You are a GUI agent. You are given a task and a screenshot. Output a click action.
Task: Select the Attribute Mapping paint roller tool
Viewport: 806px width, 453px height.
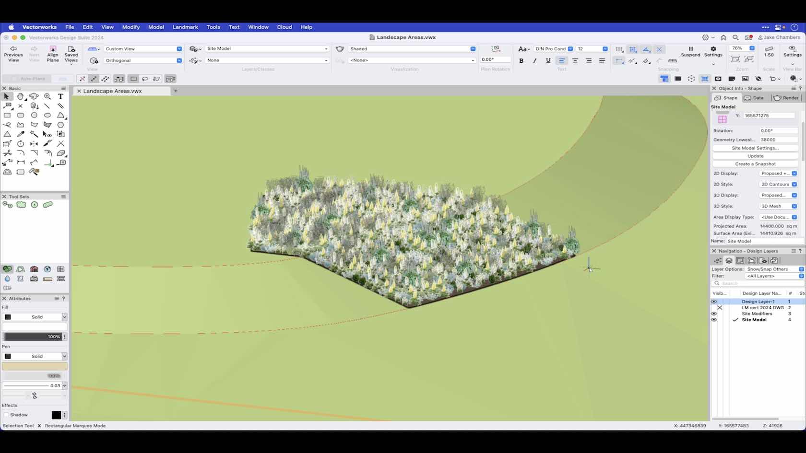[x=34, y=172]
